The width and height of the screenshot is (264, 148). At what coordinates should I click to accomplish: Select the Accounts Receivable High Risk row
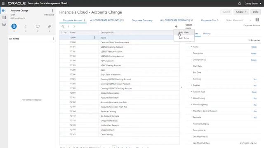(x=120, y=107)
